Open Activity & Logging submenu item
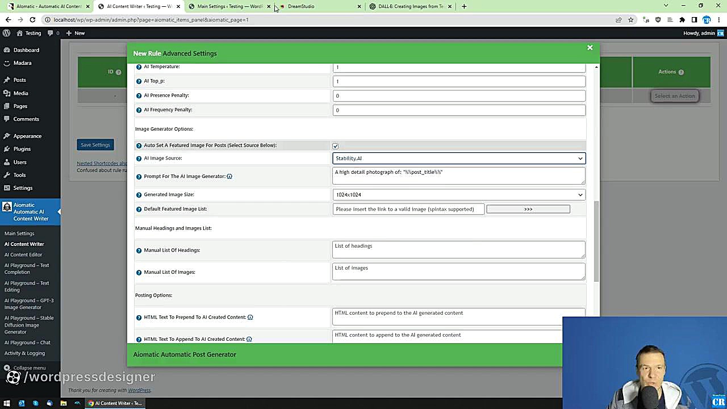This screenshot has height=409, width=727. coord(24,353)
